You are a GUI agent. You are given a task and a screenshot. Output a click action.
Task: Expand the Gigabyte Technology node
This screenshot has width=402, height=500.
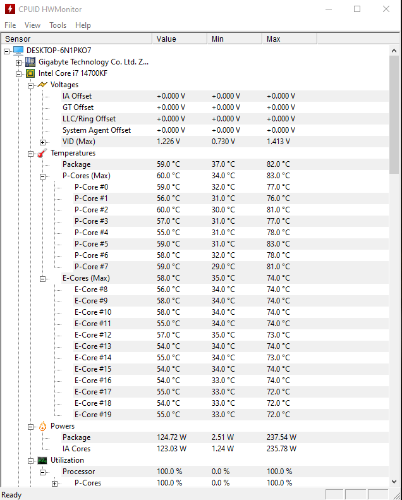19,63
